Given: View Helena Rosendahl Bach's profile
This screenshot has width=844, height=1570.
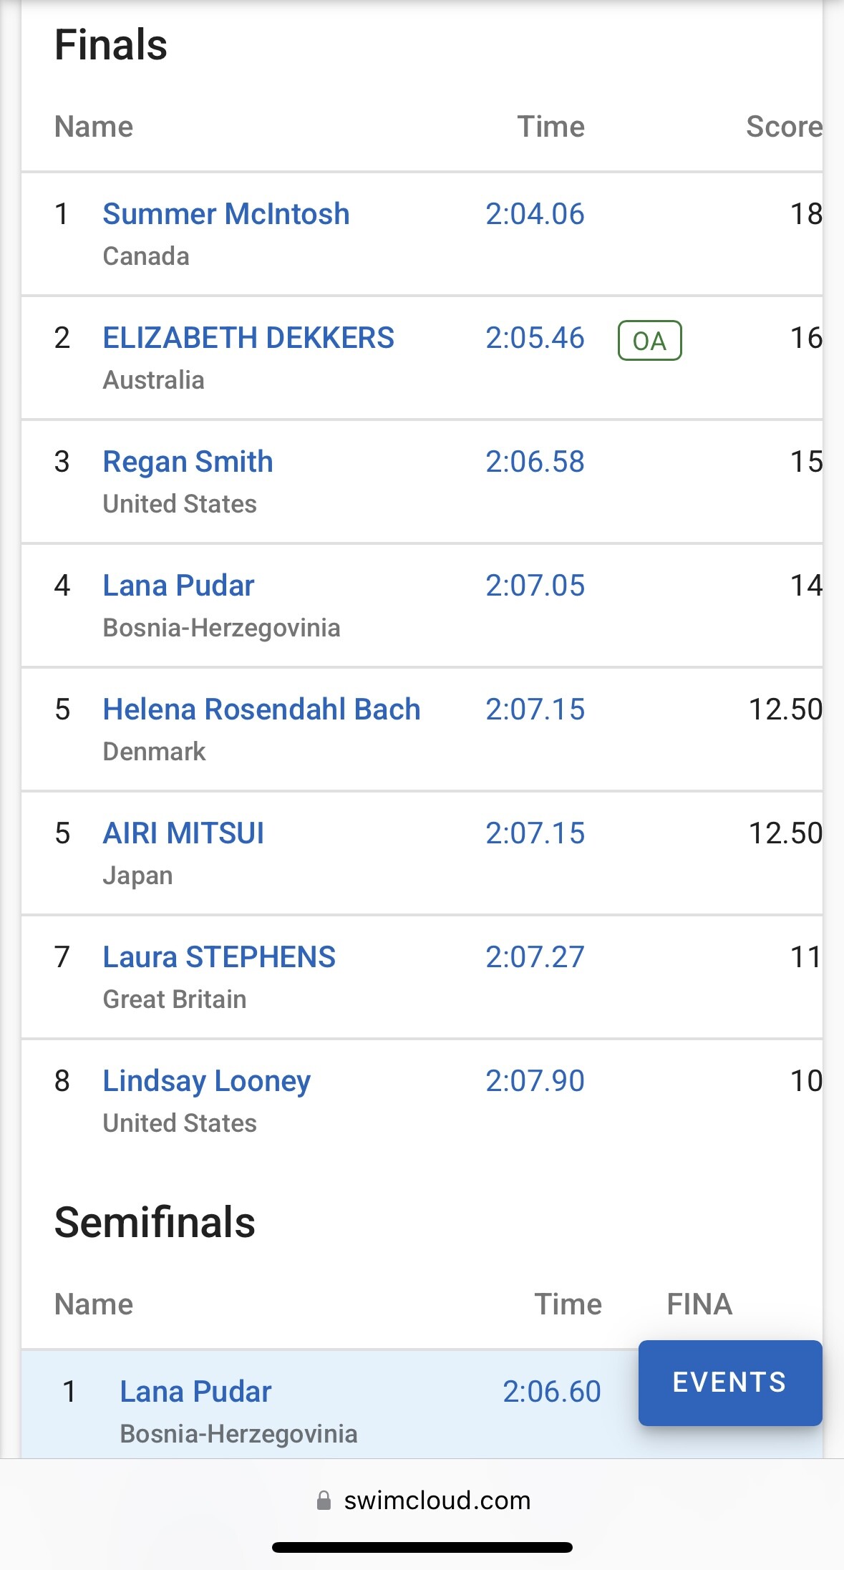Looking at the screenshot, I should pyautogui.click(x=261, y=709).
